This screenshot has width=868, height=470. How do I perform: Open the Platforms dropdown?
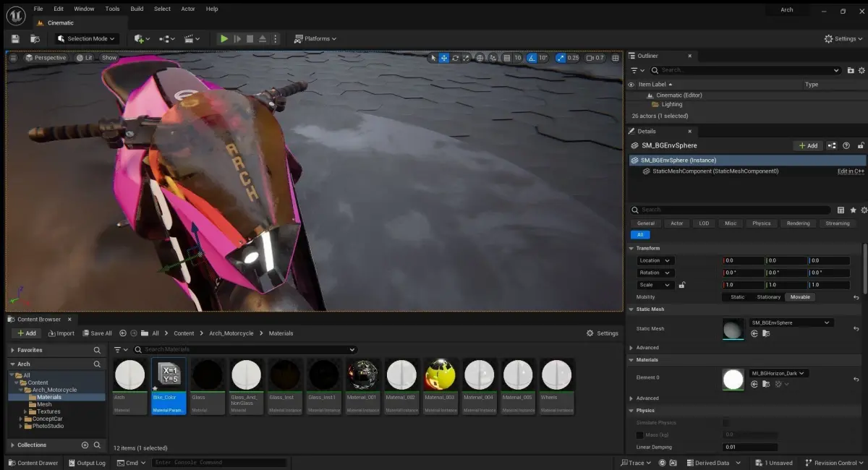[x=316, y=38]
